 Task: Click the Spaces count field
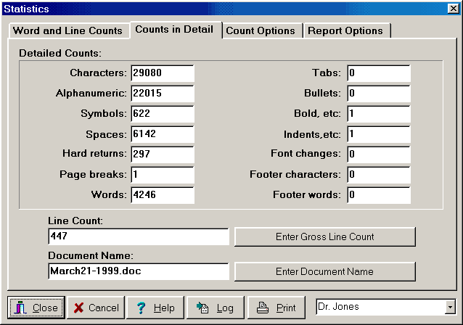(x=162, y=134)
